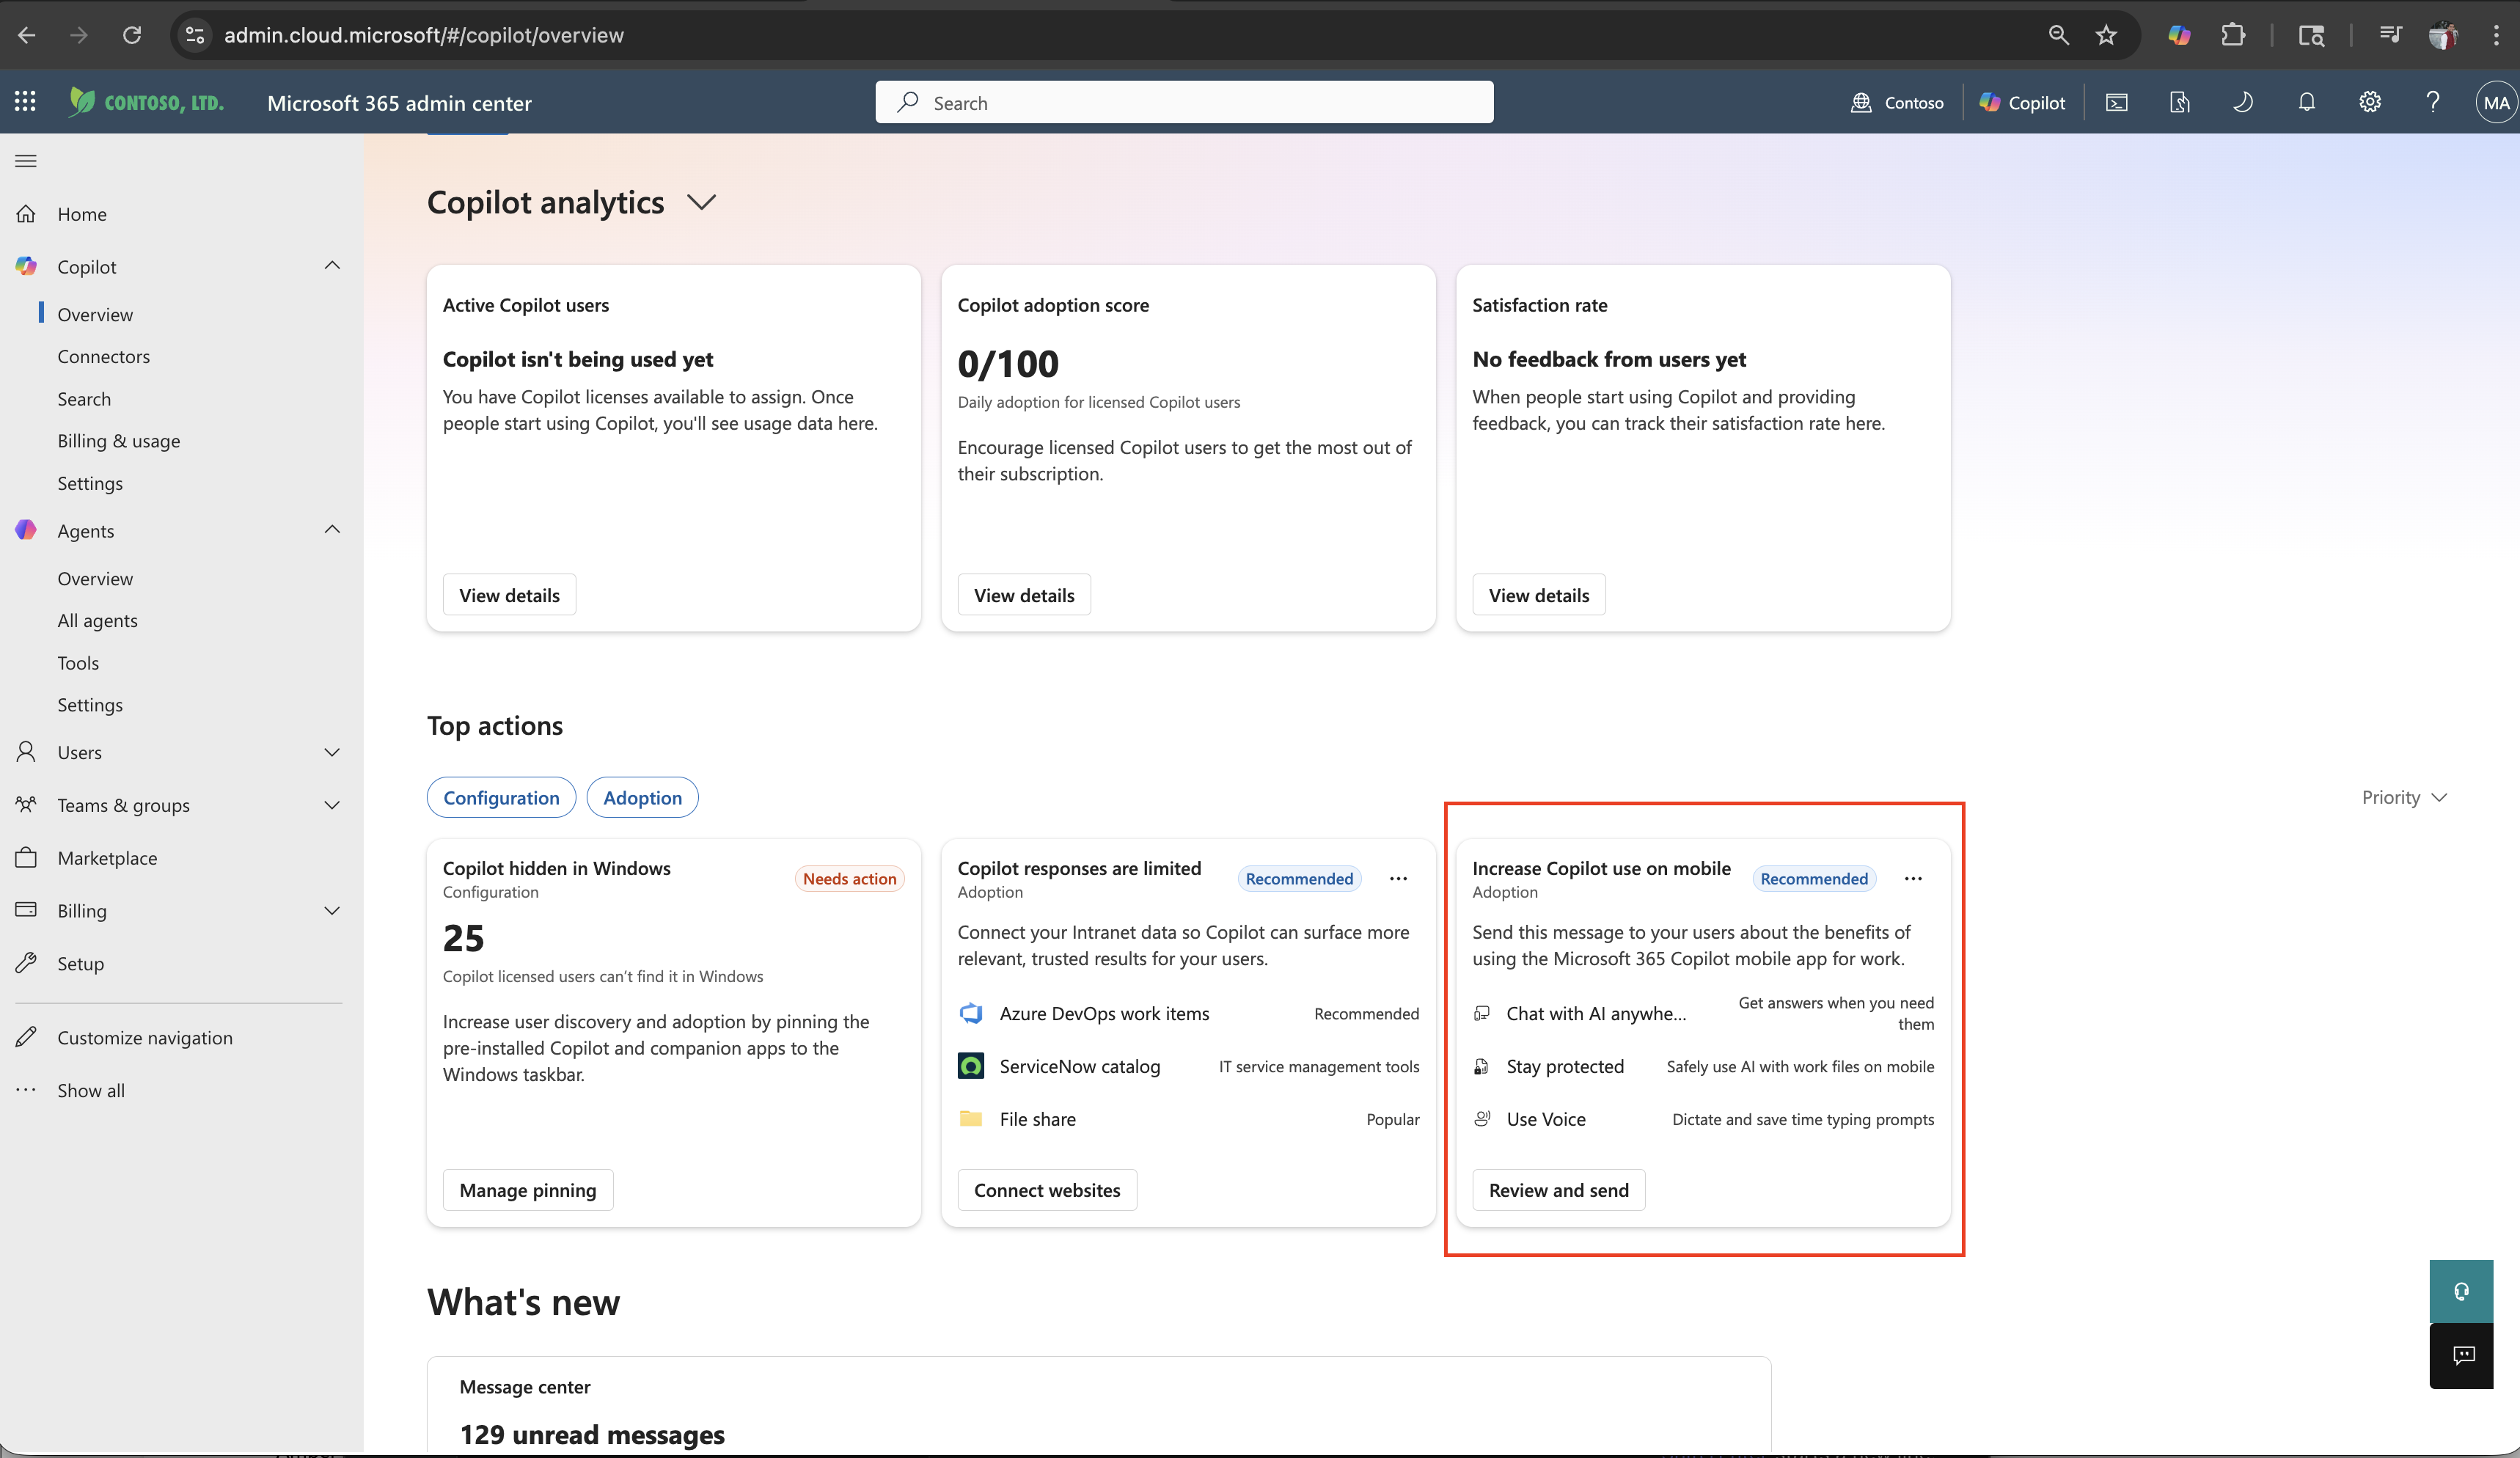Open the headset help support widget

coord(2461,1291)
